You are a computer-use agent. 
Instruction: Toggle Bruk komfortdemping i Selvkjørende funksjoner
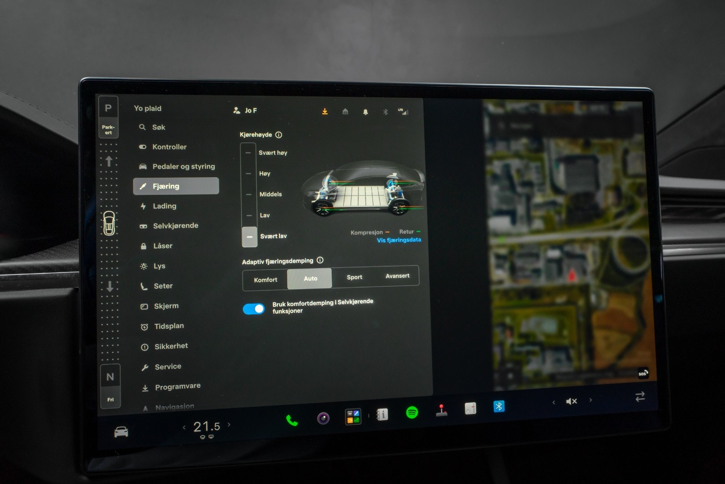(x=254, y=309)
